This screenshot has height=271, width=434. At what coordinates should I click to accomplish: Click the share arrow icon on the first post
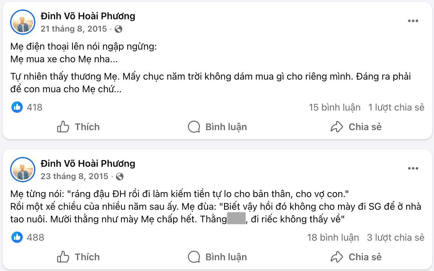click(x=337, y=127)
